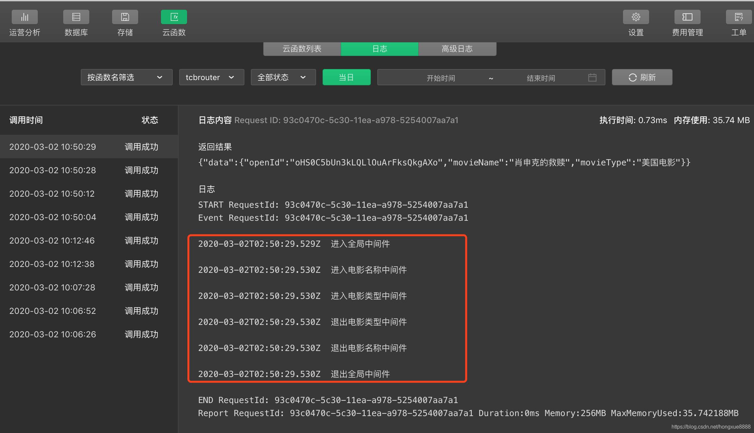The image size is (754, 433).
Task: Click the 当日 button
Action: (x=346, y=77)
